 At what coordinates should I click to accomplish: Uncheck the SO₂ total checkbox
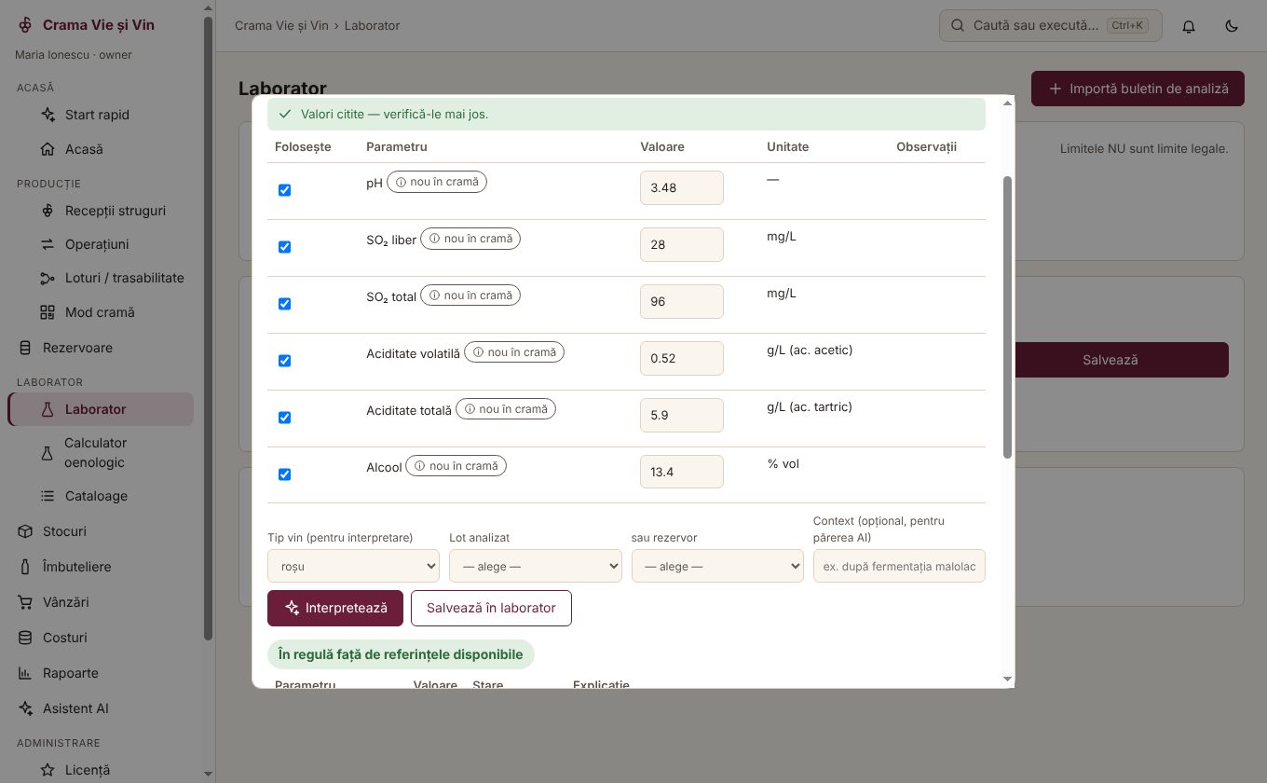click(285, 304)
